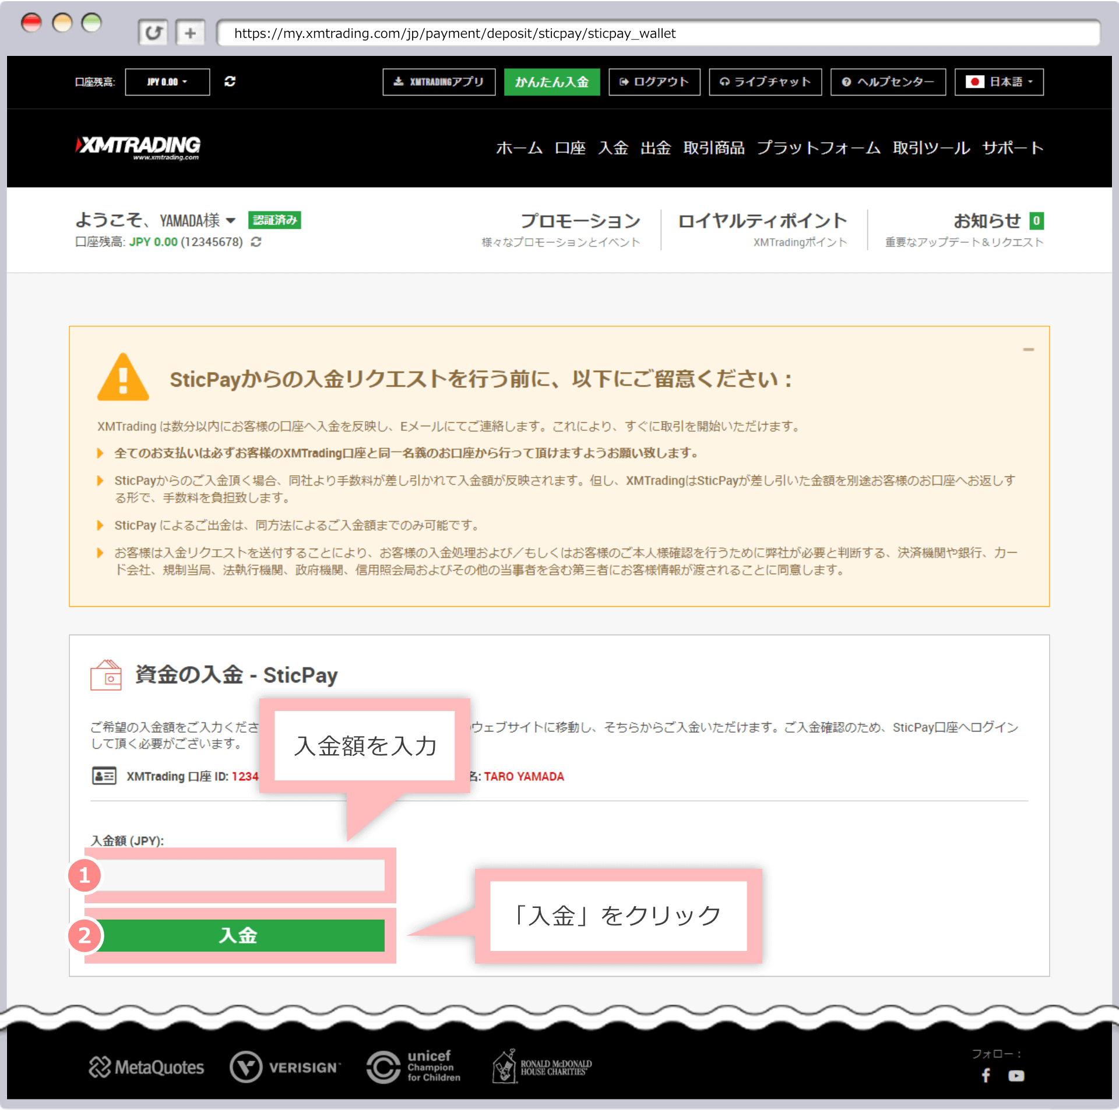Open the ロイヤルティポイント link
The height and width of the screenshot is (1110, 1119).
[x=762, y=221]
